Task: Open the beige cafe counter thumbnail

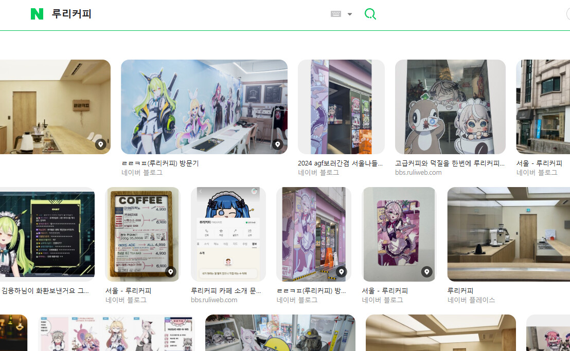Action: 55,107
